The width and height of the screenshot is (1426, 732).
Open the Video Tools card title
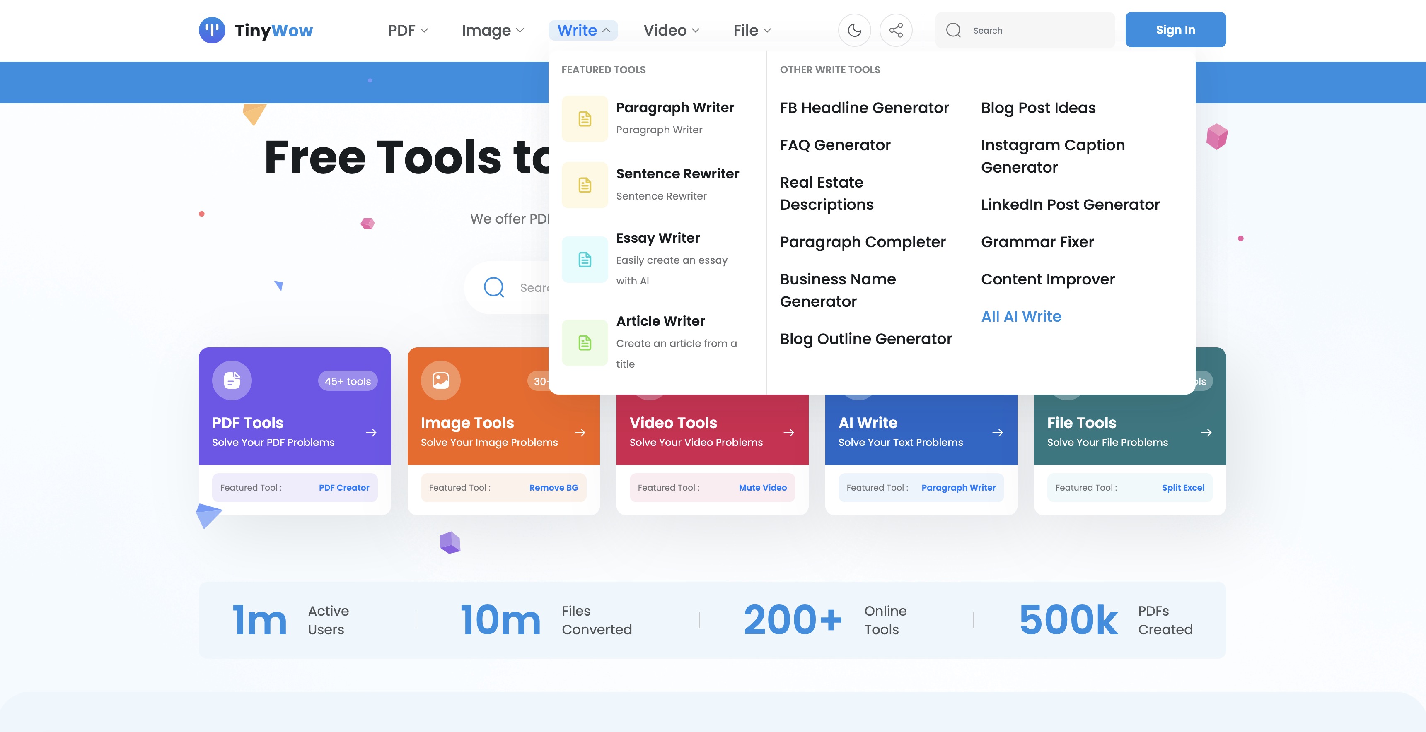pos(673,423)
